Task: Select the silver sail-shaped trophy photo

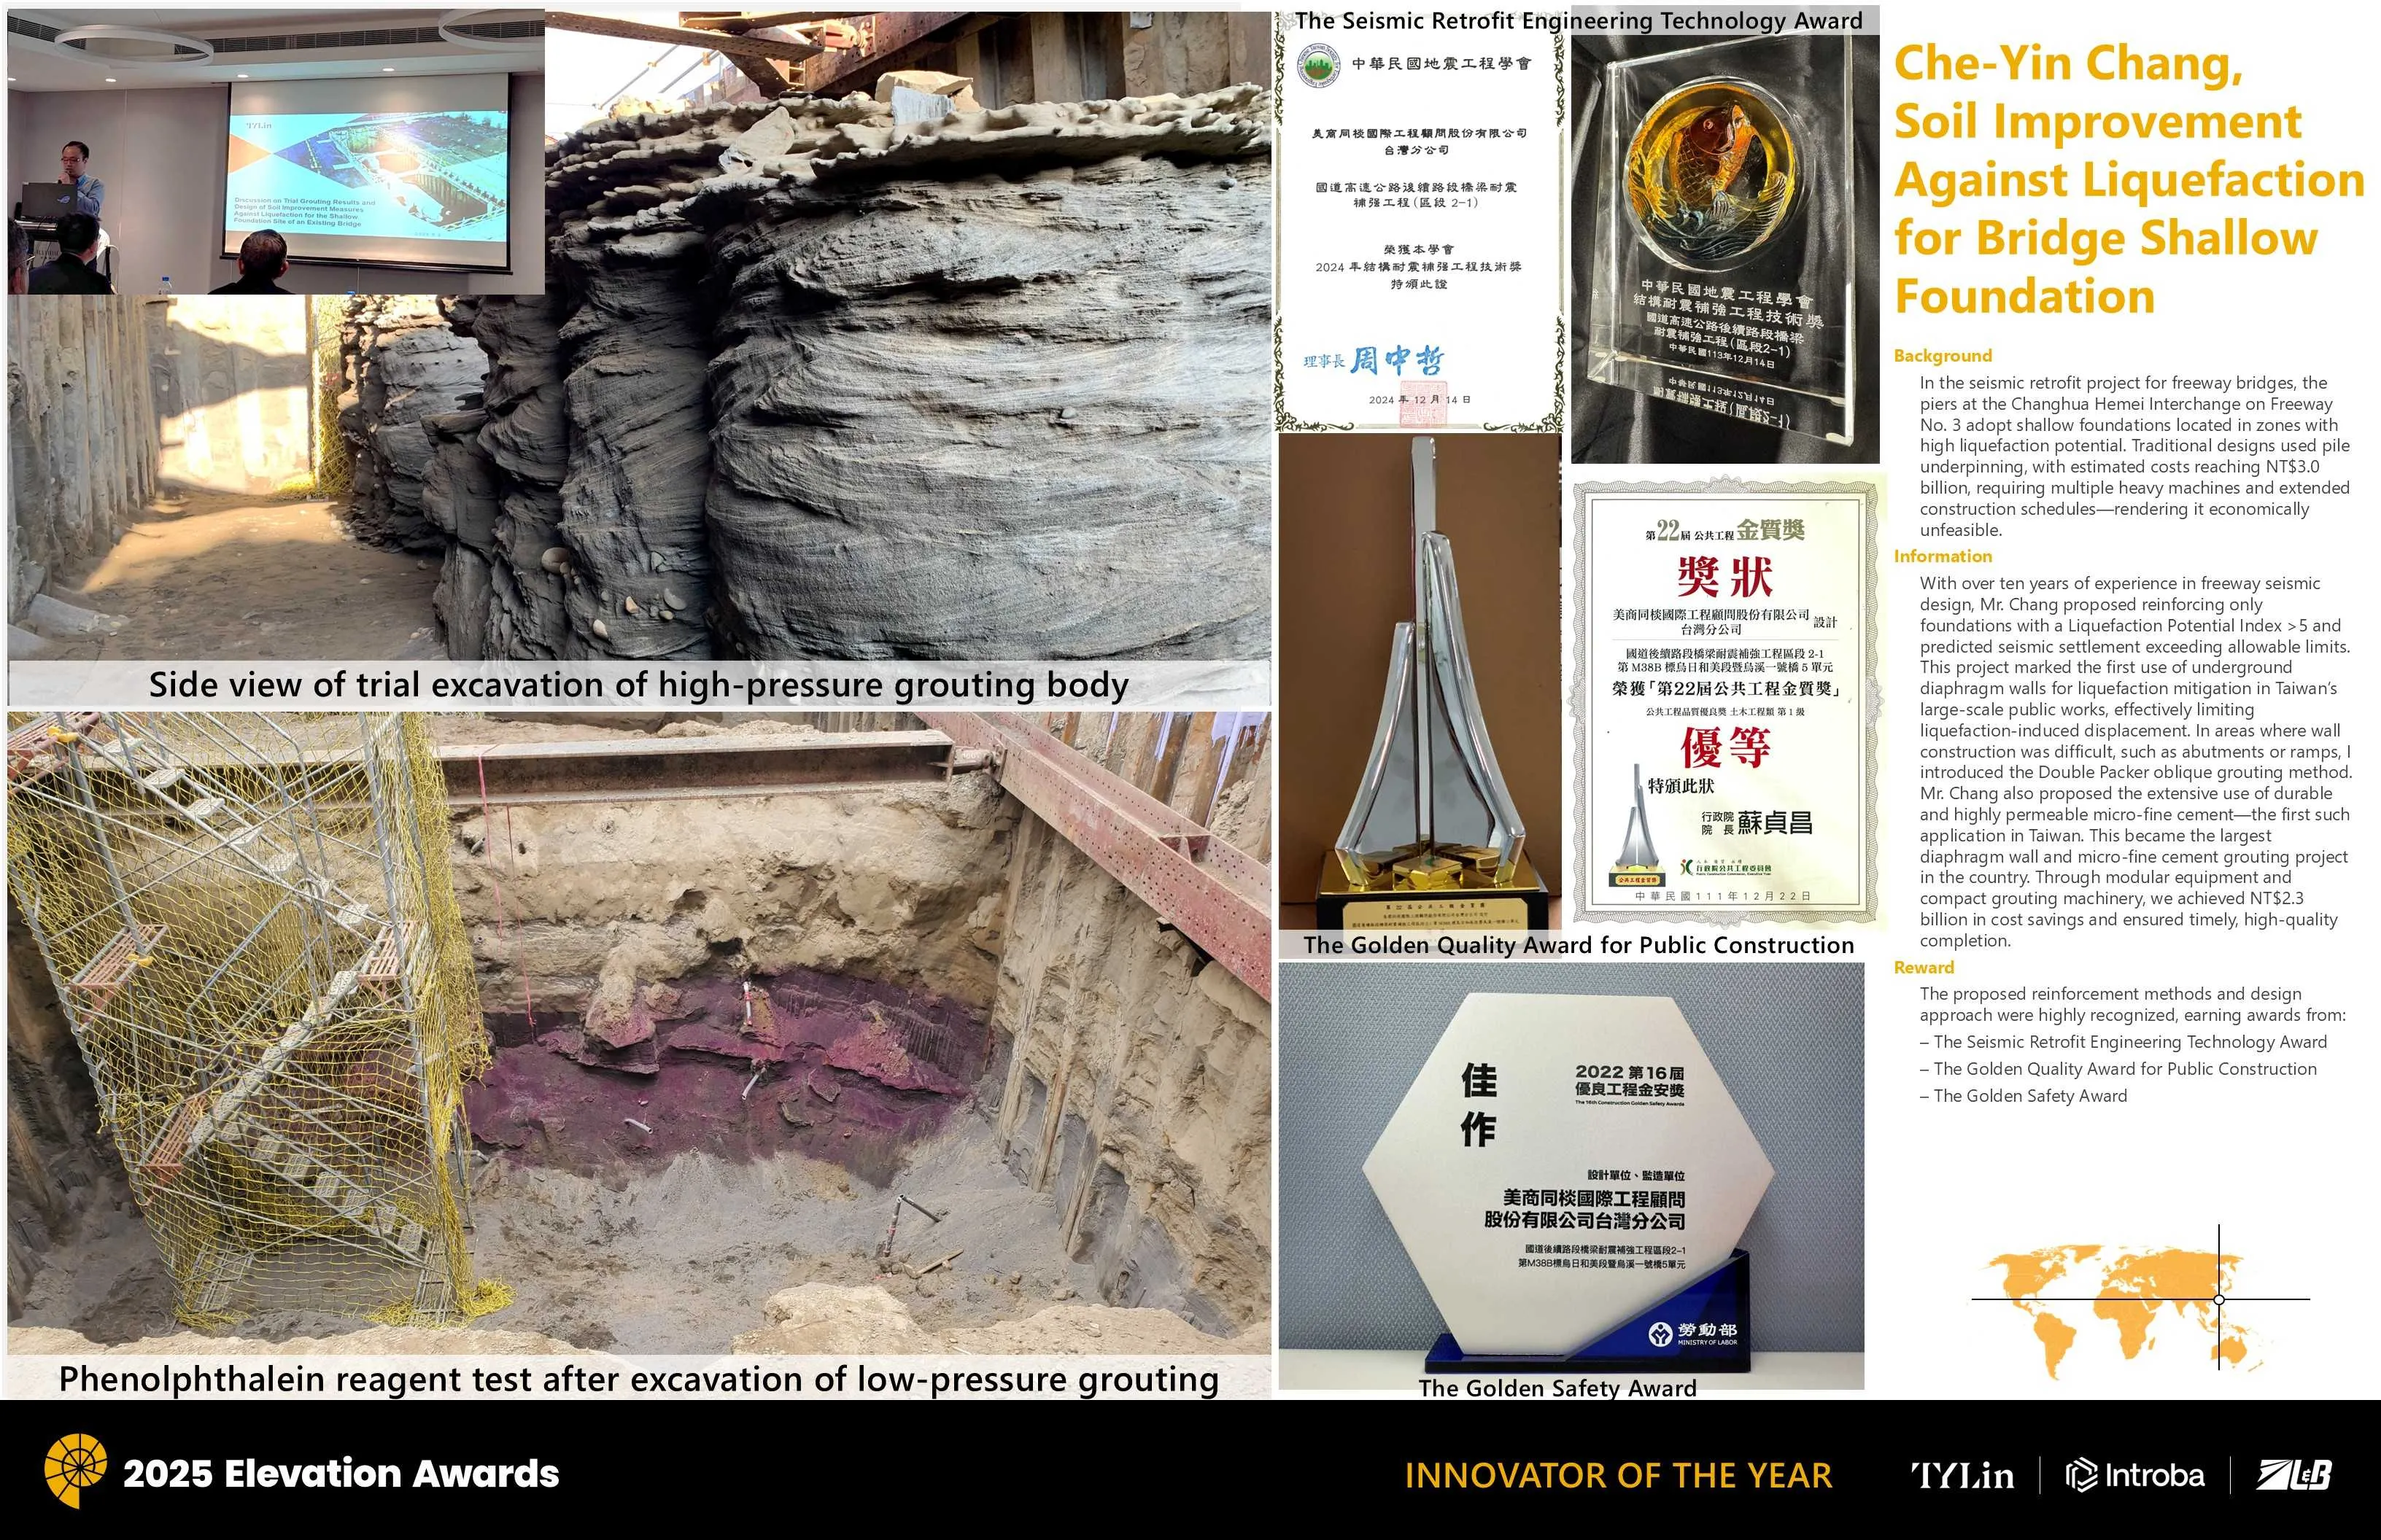Action: coord(1419,680)
